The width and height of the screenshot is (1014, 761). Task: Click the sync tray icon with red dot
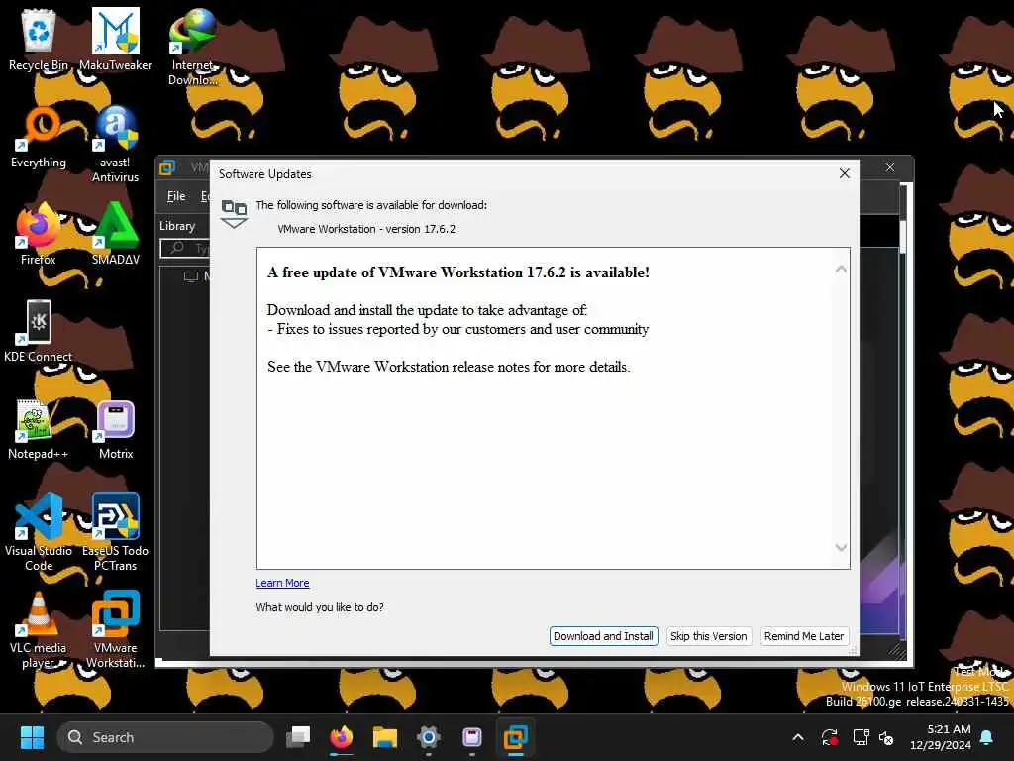coord(830,737)
